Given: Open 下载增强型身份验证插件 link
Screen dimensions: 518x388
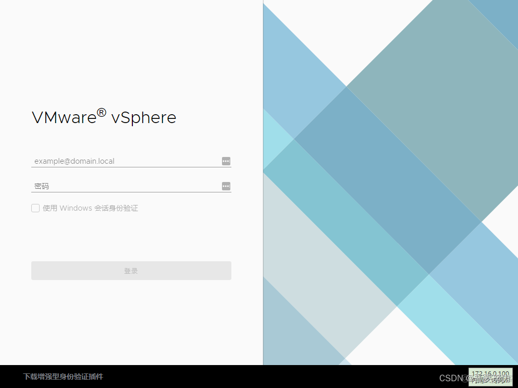Looking at the screenshot, I should pos(63,377).
